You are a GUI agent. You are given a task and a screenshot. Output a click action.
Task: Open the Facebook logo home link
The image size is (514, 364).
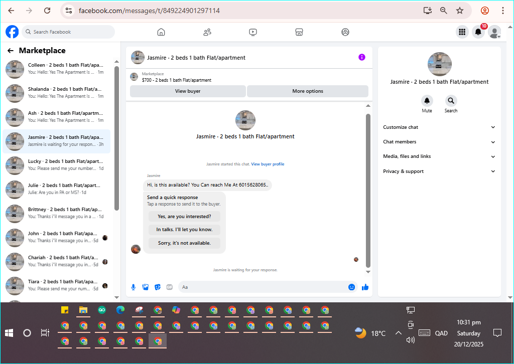(x=12, y=32)
